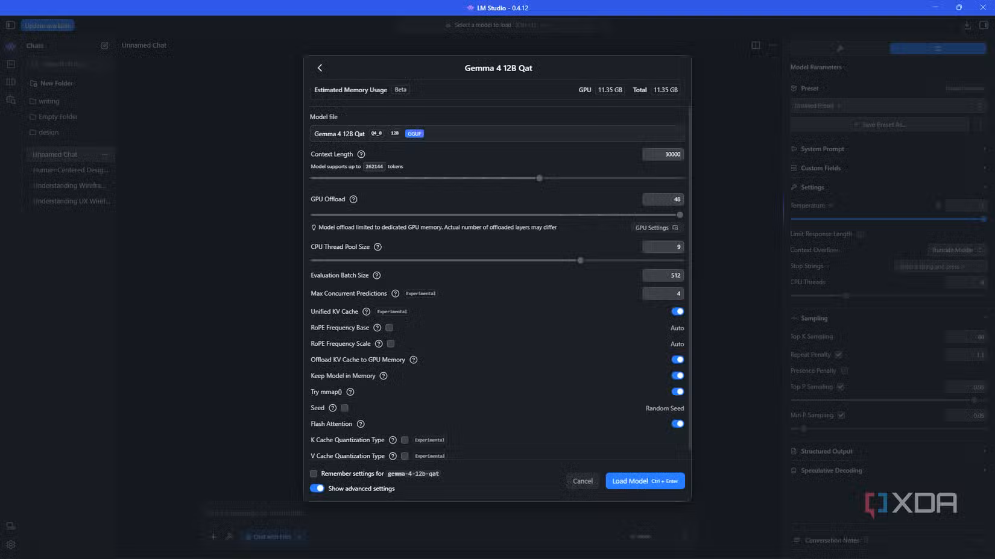Toggle split view icon in chat header
The image size is (995, 559).
coord(756,45)
